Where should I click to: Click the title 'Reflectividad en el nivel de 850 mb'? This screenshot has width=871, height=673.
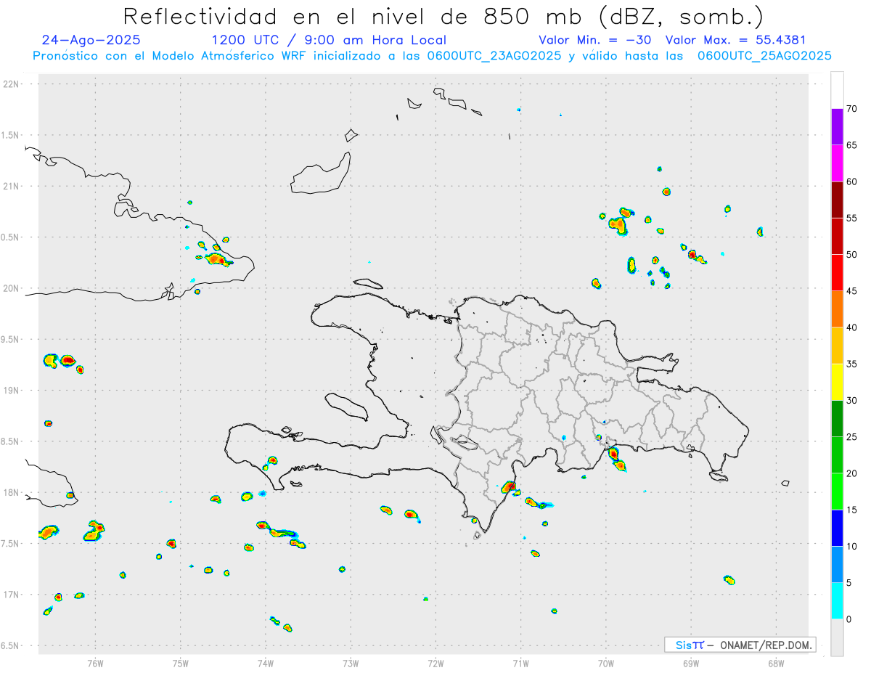click(356, 16)
